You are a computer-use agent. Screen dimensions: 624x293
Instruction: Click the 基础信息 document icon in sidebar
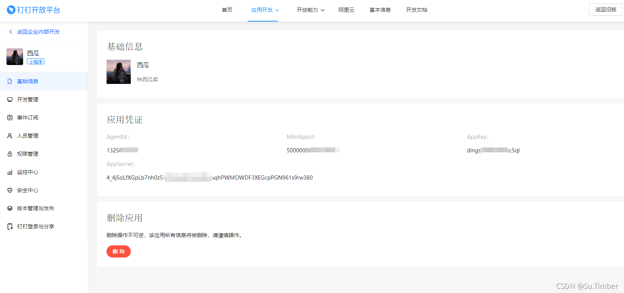click(10, 81)
